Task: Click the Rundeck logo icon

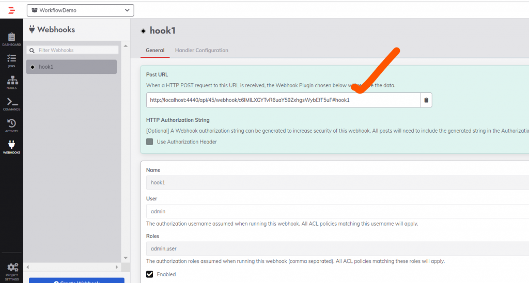Action: tap(11, 10)
